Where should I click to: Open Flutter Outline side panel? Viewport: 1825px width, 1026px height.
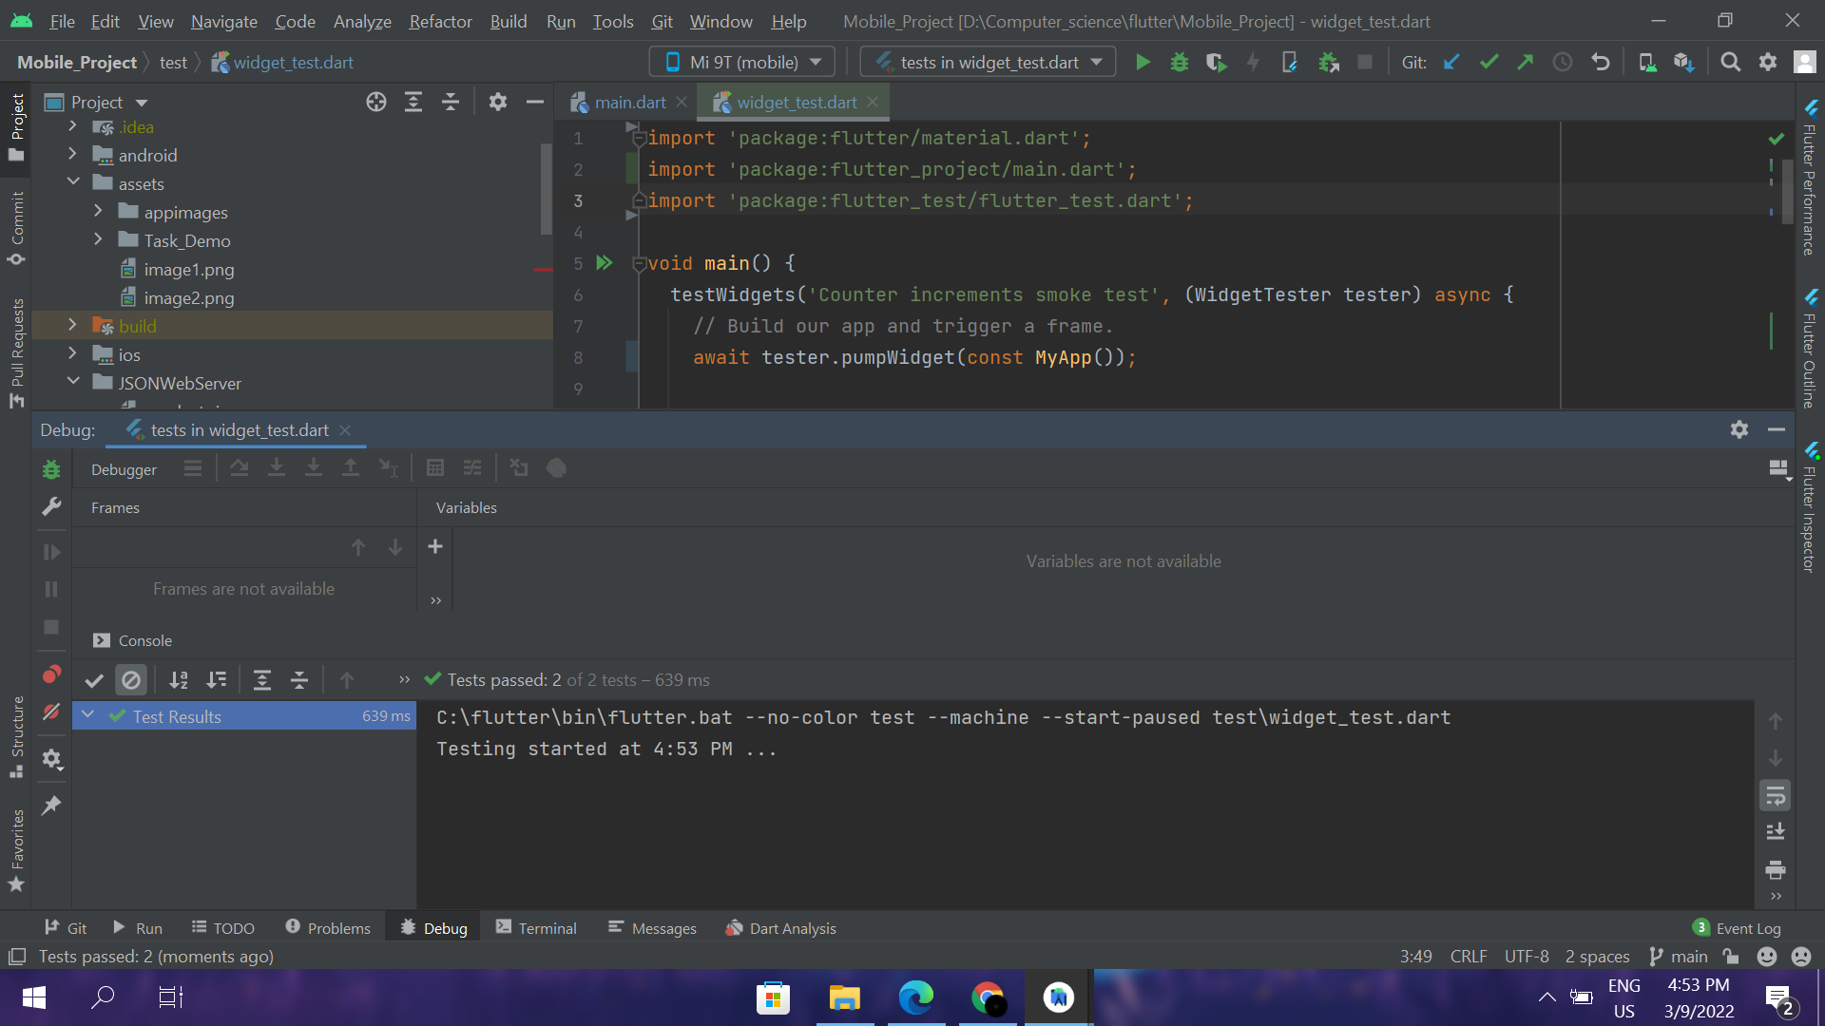[1811, 348]
